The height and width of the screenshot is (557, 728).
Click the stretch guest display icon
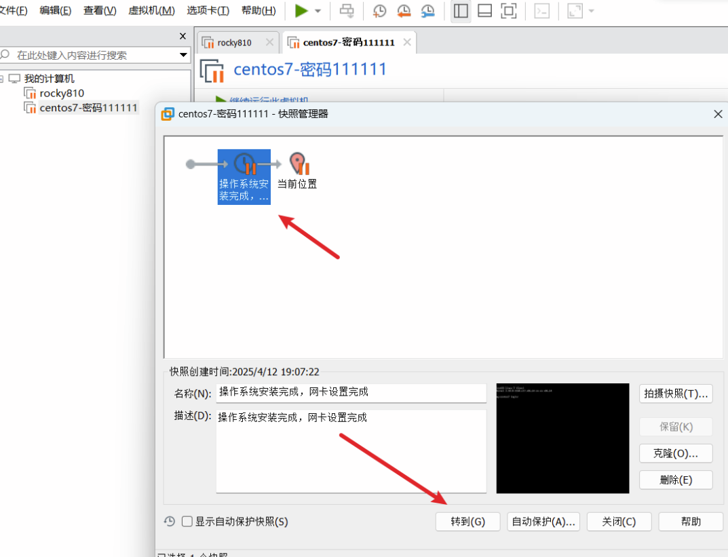pos(575,11)
